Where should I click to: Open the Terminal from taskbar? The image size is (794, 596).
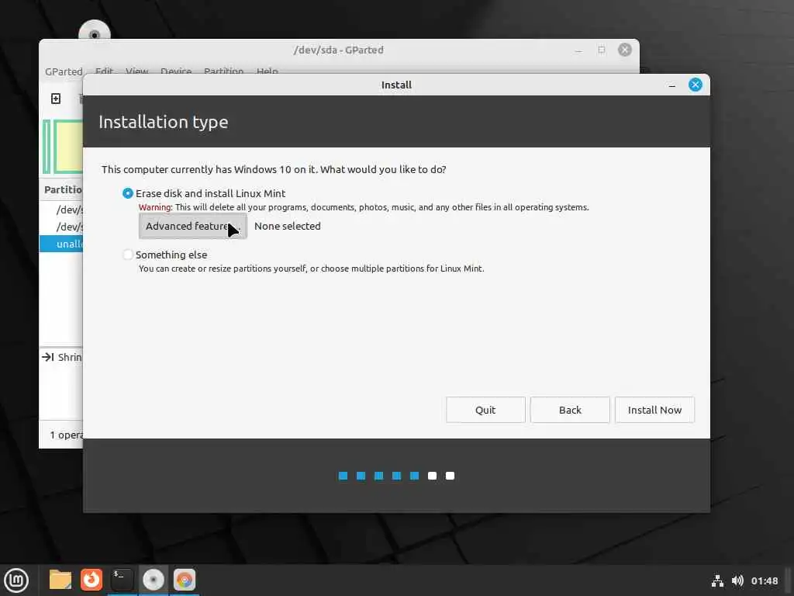tap(122, 580)
